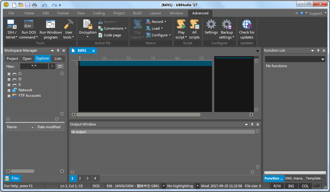Select the Lists tab in Workspace Manager

point(58,58)
